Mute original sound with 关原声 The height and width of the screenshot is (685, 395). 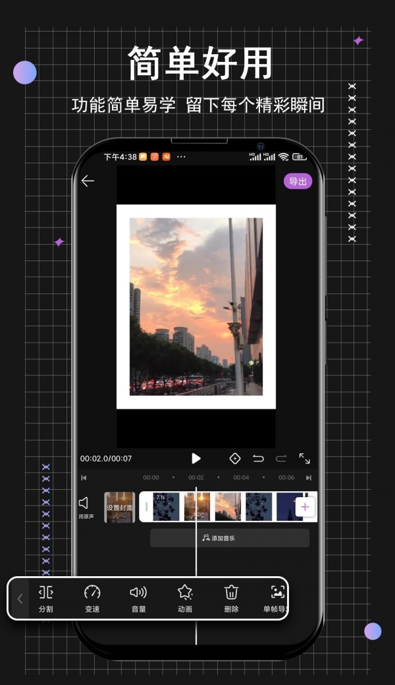pyautogui.click(x=84, y=507)
